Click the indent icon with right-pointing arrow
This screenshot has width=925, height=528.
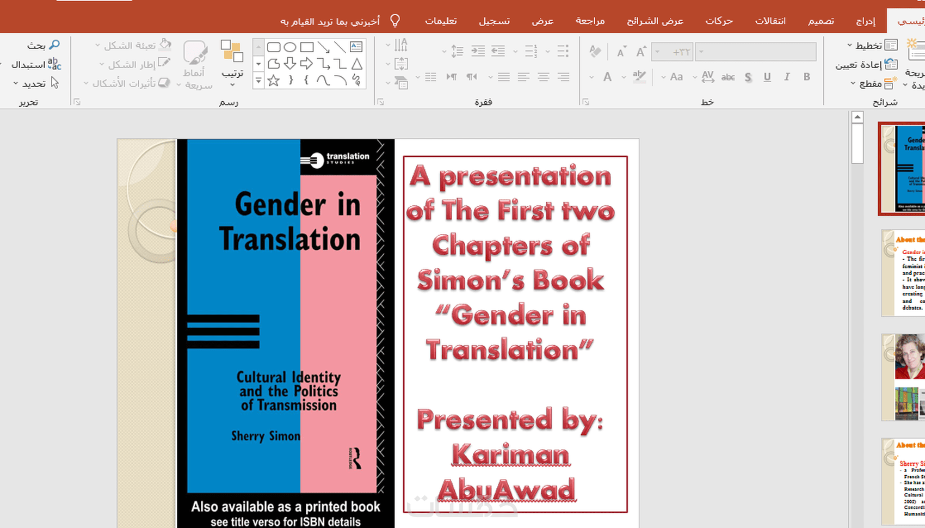[x=478, y=51]
